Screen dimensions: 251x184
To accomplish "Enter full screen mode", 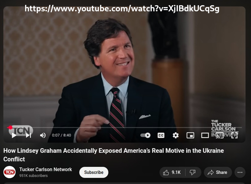I will click(x=234, y=135).
